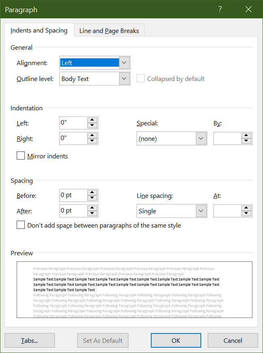263x353 pixels.
Task: Increase At value with up arrow
Action: pos(246,208)
